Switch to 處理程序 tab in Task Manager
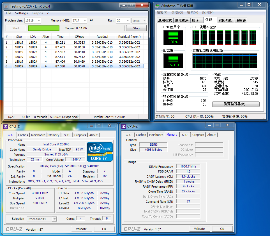This screenshot has width=270, height=236. (182, 20)
